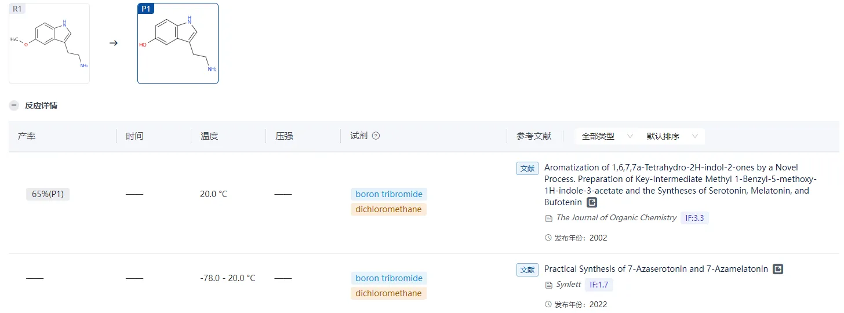Click clock icon beside 发布年份:2002
This screenshot has height=313, width=844.
548,238
